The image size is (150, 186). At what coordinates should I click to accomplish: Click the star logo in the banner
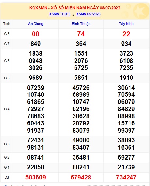click(141, 11)
